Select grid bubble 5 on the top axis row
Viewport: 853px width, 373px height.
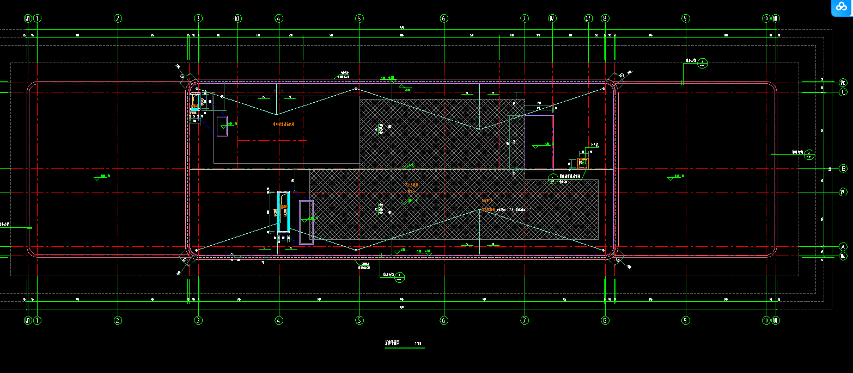[x=359, y=18]
